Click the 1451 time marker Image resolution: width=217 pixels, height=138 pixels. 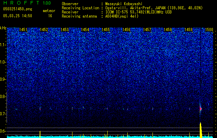tap(23, 30)
